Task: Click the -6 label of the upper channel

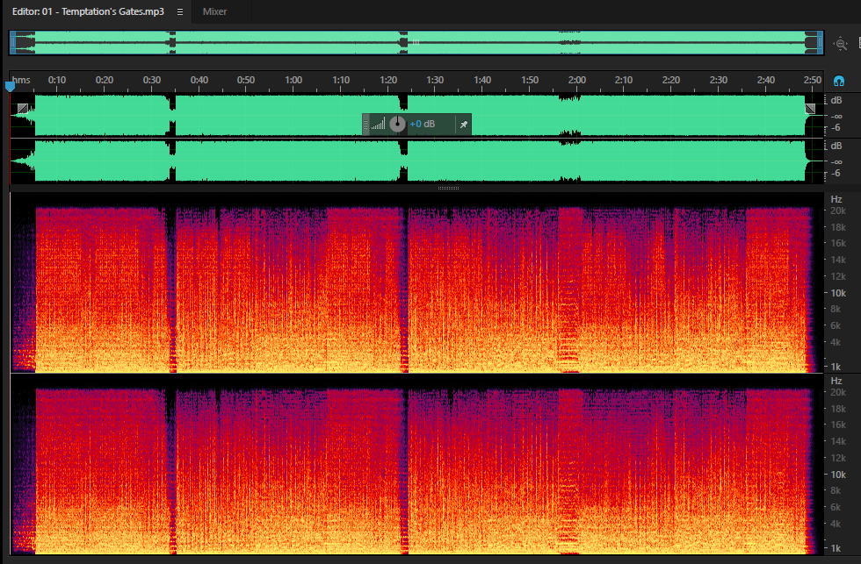Action: pos(836,128)
